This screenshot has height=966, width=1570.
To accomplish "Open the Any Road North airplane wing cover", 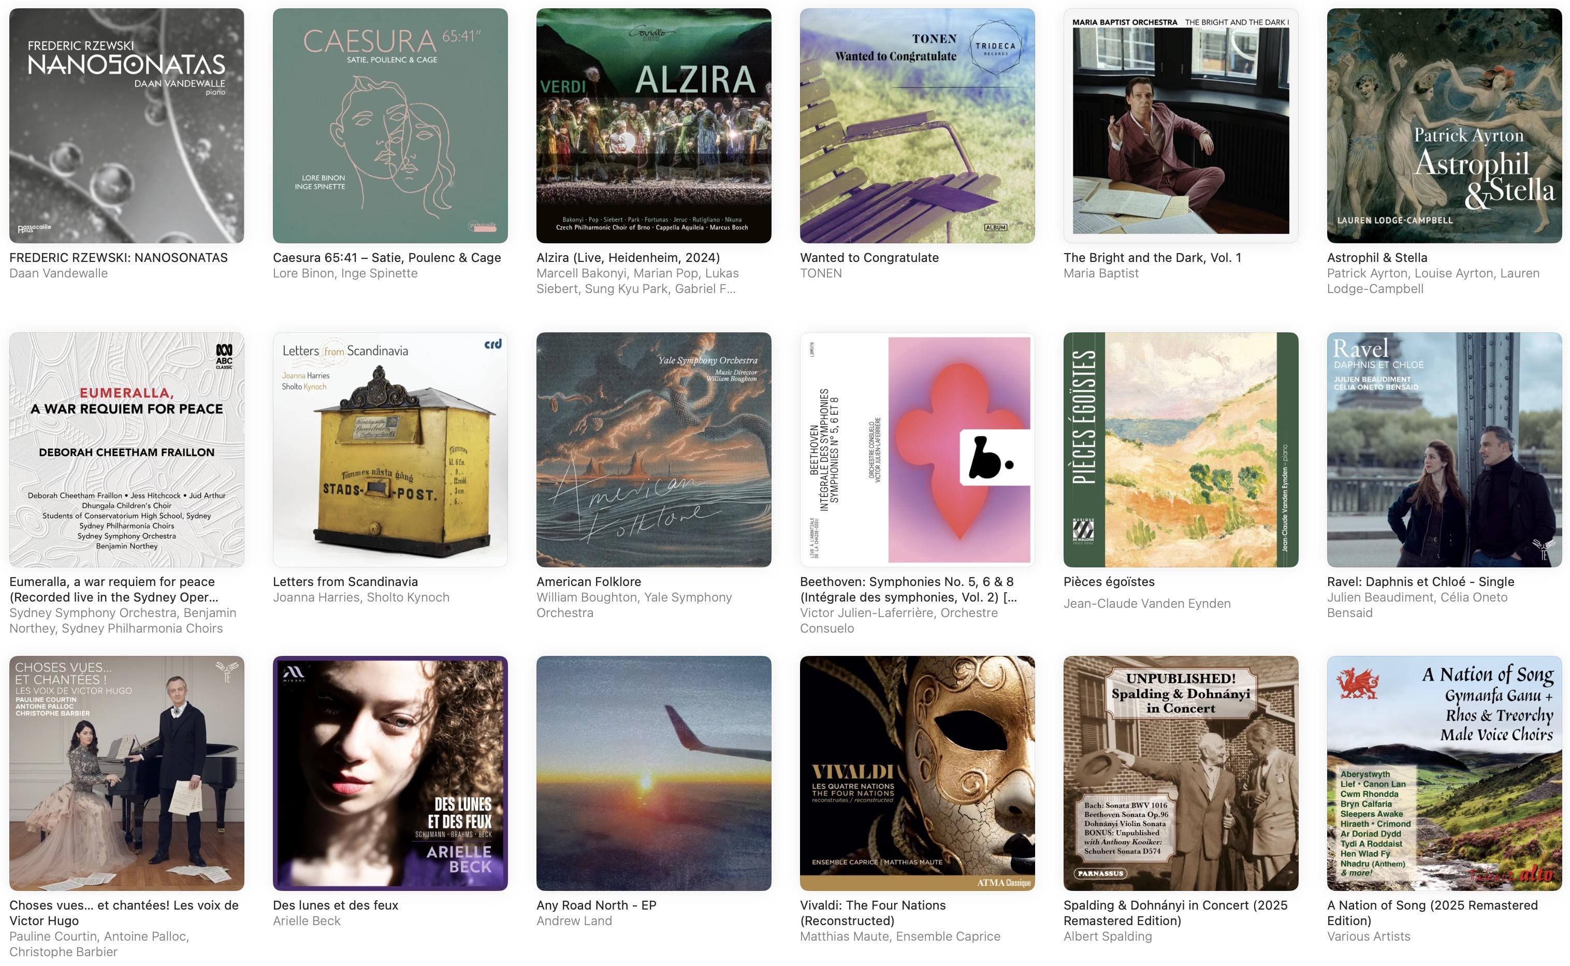I will 653,773.
